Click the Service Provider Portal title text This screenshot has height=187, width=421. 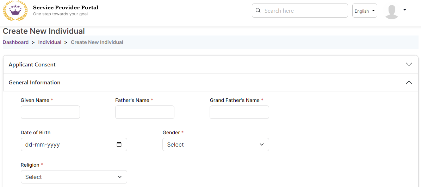click(66, 7)
